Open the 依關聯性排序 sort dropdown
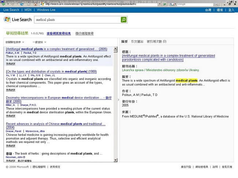238x178 pixels. [x=15, y=42]
